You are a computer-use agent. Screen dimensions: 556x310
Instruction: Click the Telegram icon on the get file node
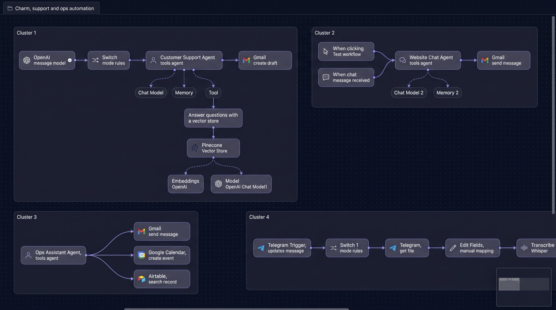pos(393,248)
